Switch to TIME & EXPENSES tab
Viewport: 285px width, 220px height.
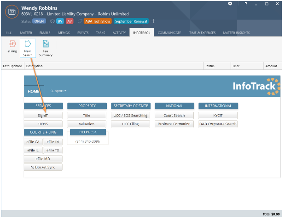point(202,33)
